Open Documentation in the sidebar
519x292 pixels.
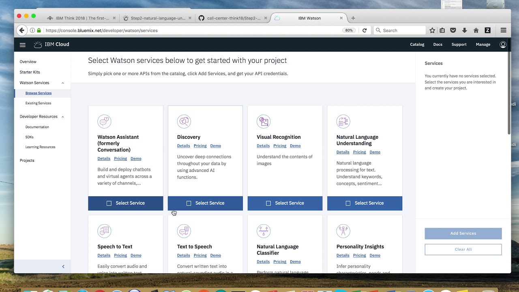coord(37,127)
